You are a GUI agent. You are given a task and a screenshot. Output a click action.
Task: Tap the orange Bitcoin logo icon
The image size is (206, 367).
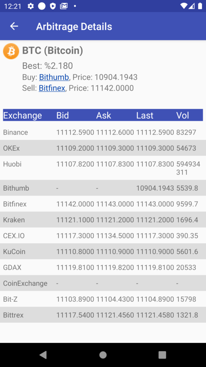pyautogui.click(x=11, y=51)
